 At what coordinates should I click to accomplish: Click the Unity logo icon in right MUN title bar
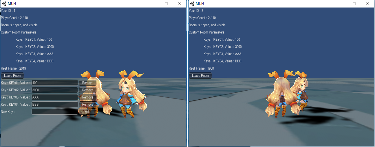(x=192, y=4)
